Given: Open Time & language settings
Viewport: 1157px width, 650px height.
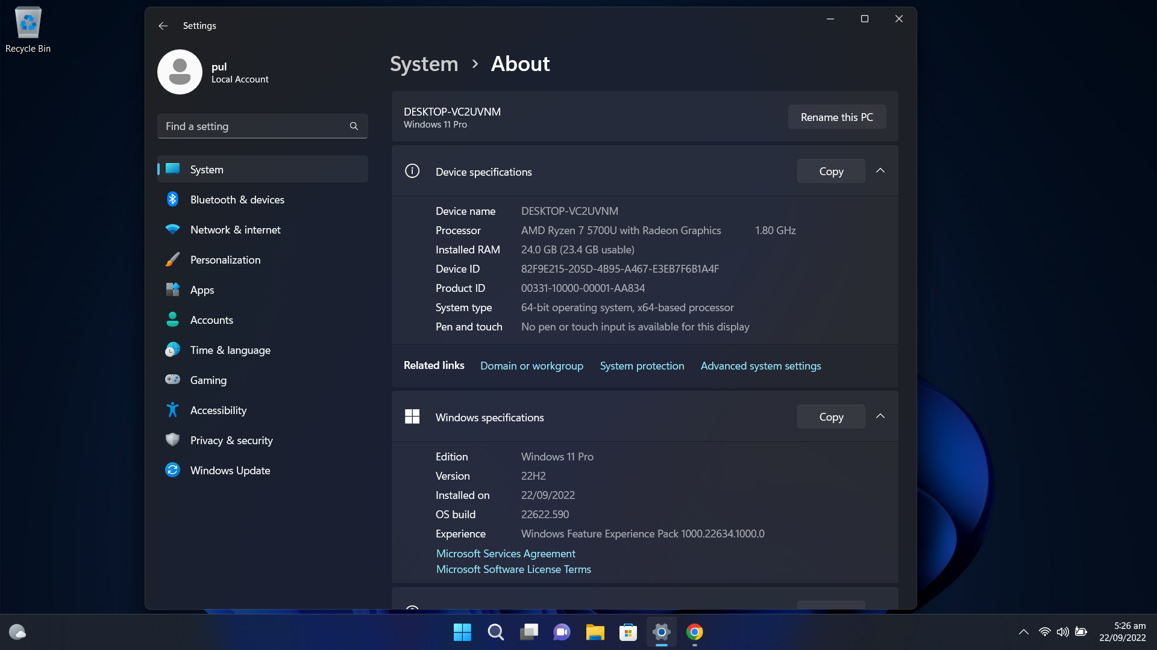Looking at the screenshot, I should (263, 350).
